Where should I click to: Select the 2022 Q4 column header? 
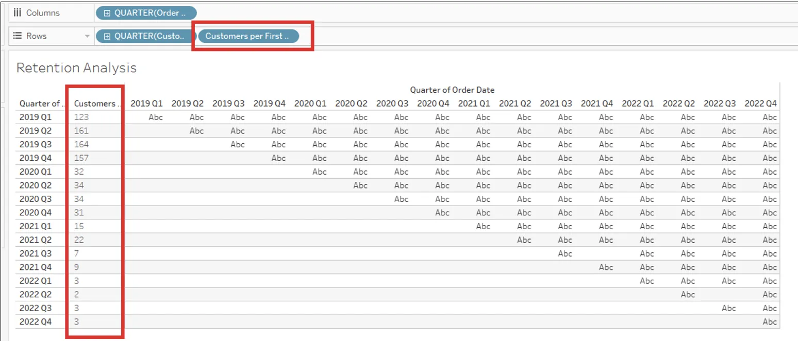pyautogui.click(x=760, y=103)
